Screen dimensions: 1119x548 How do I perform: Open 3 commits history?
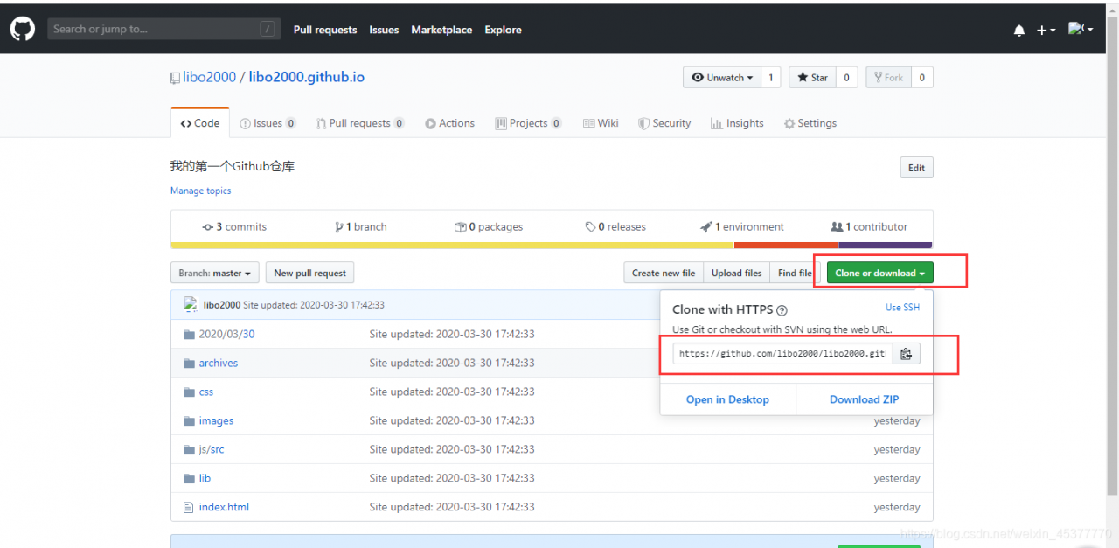(x=234, y=226)
